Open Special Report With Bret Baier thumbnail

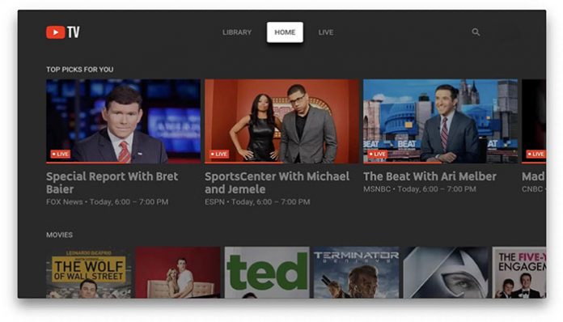pyautogui.click(x=123, y=121)
